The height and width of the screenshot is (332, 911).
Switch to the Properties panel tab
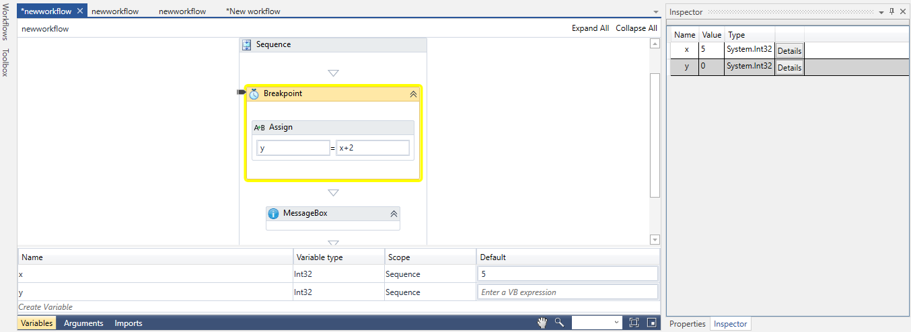point(687,324)
